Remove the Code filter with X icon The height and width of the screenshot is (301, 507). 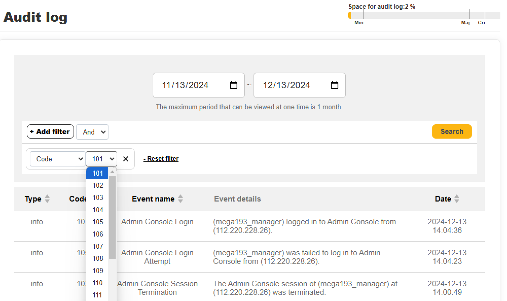click(x=126, y=159)
